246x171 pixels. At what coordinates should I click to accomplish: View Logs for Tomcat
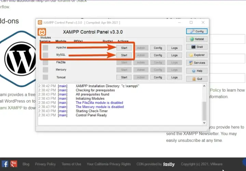(174, 77)
